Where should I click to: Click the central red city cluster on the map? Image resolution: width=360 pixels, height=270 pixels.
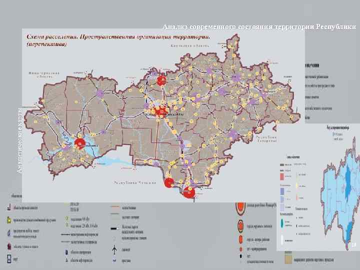tap(160, 111)
